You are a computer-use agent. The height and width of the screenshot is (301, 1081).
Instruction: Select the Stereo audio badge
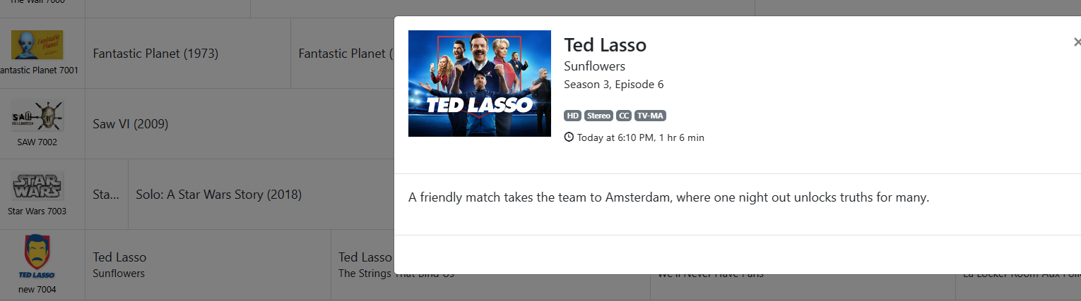coord(598,116)
